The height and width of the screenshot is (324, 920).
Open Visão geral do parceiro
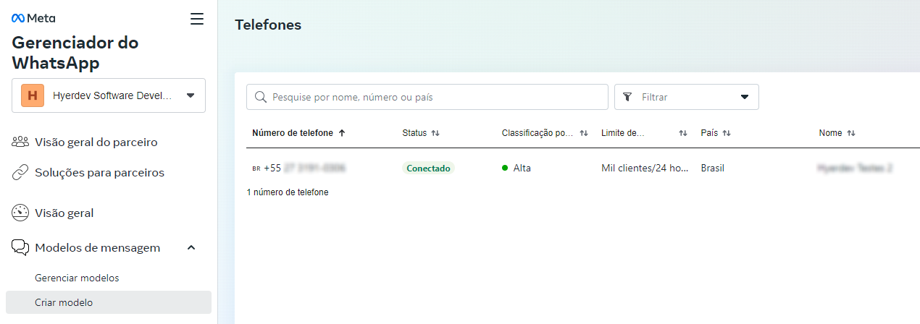(96, 142)
